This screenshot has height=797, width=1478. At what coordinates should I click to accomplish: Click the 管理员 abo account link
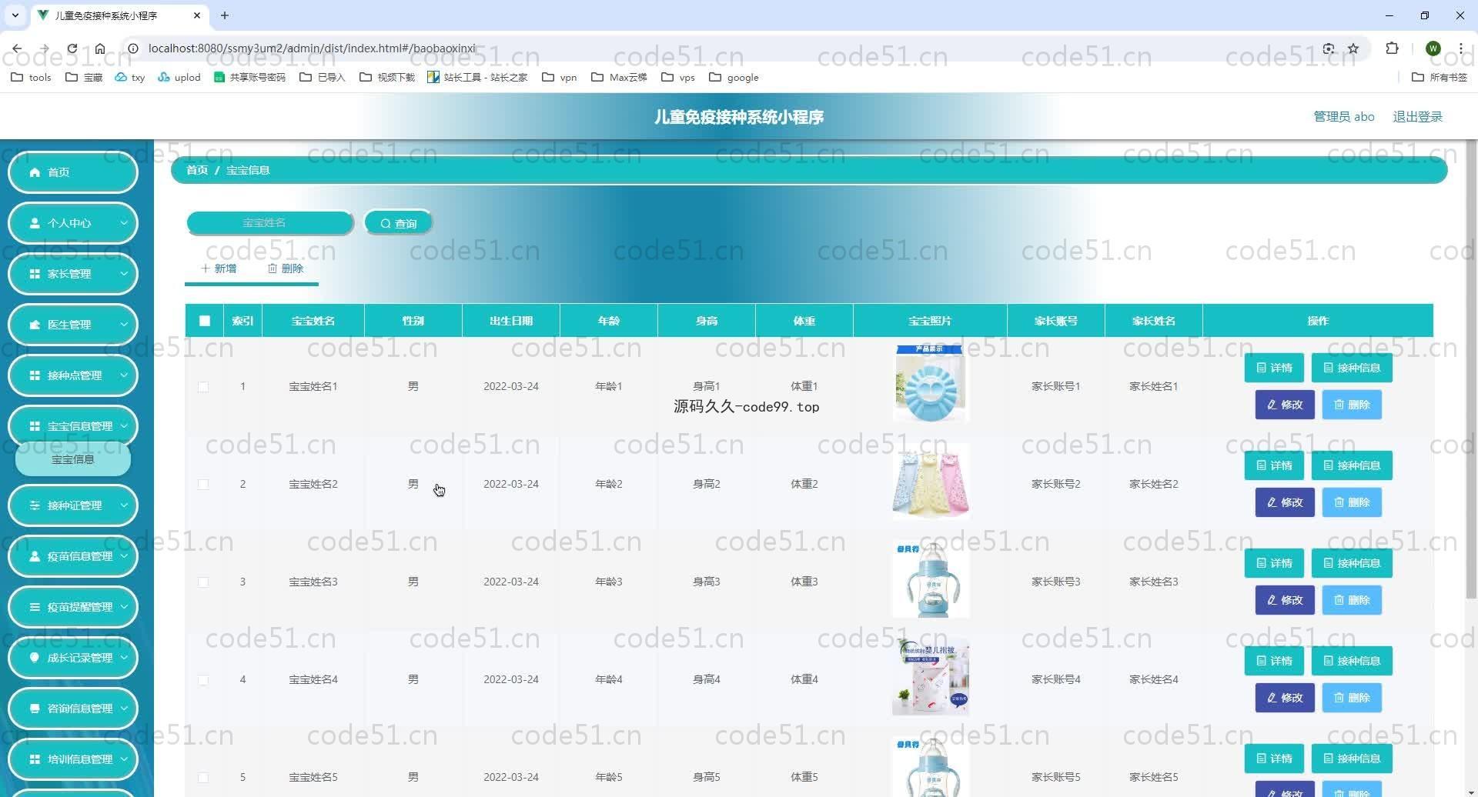pos(1343,117)
